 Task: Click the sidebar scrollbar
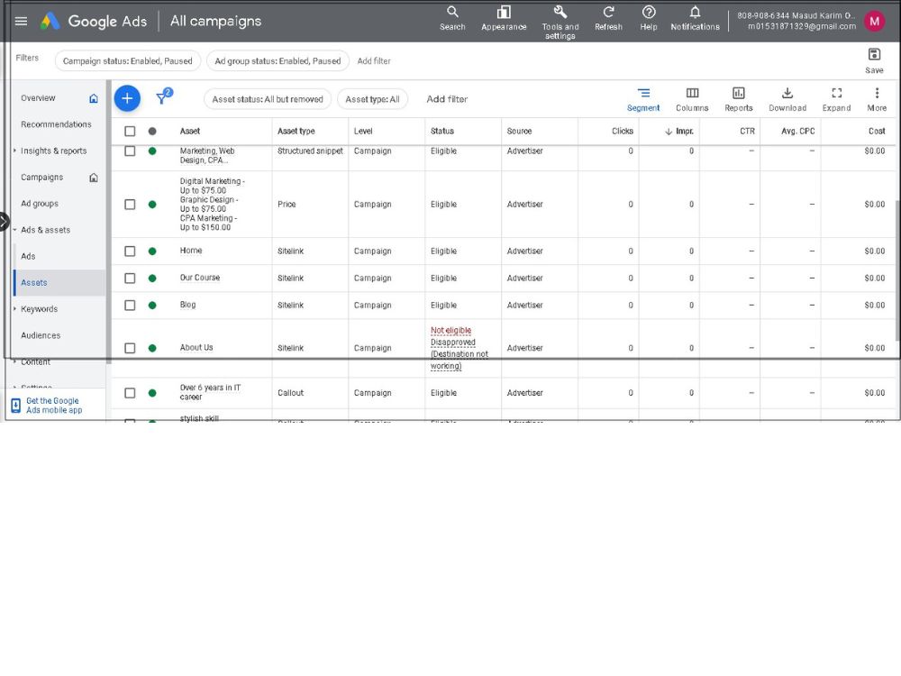109,222
